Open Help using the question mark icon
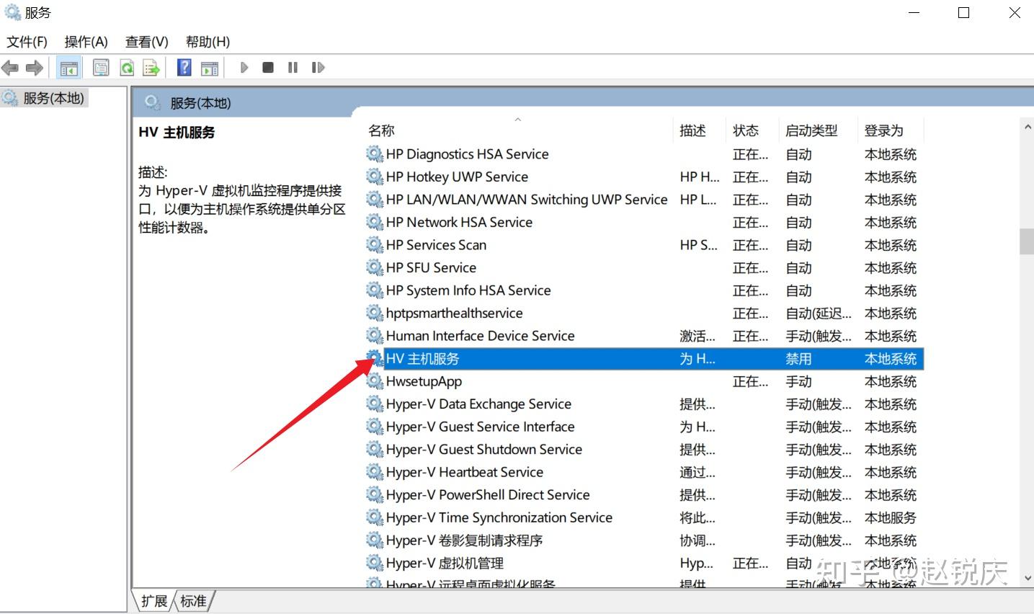Screen dimensions: 1034x614 [184, 67]
